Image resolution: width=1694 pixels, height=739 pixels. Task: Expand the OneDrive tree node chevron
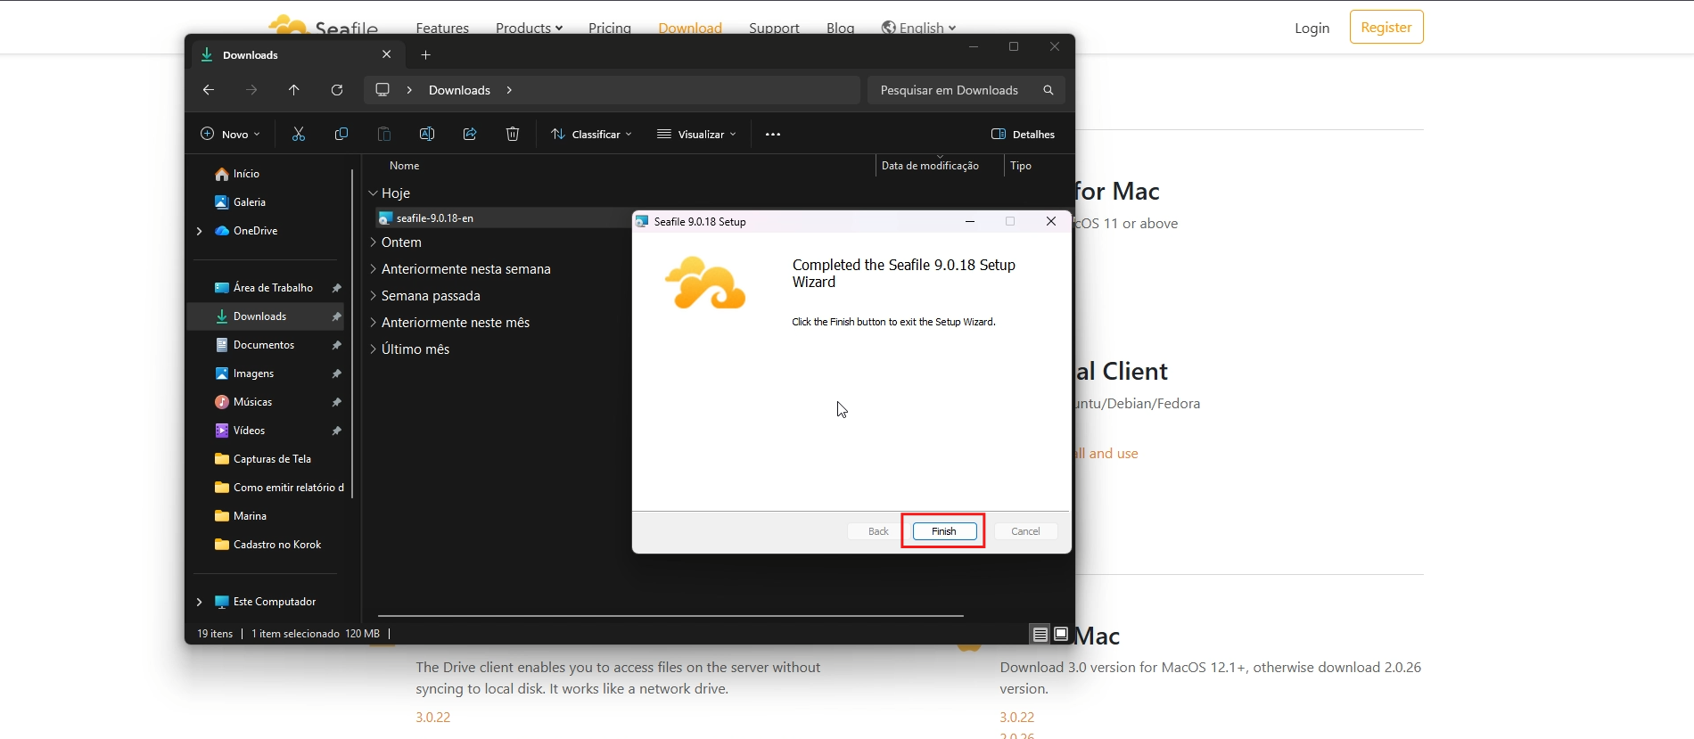coord(200,231)
